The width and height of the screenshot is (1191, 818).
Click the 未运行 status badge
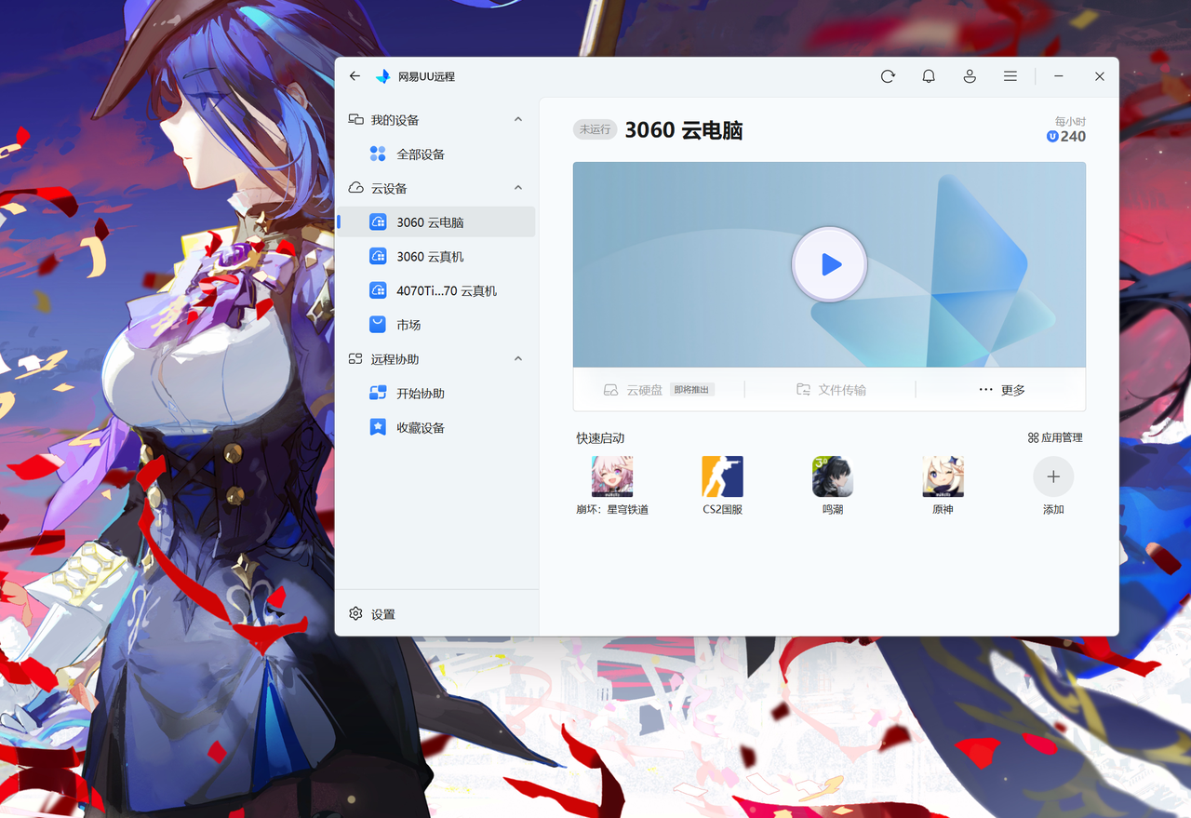point(595,130)
